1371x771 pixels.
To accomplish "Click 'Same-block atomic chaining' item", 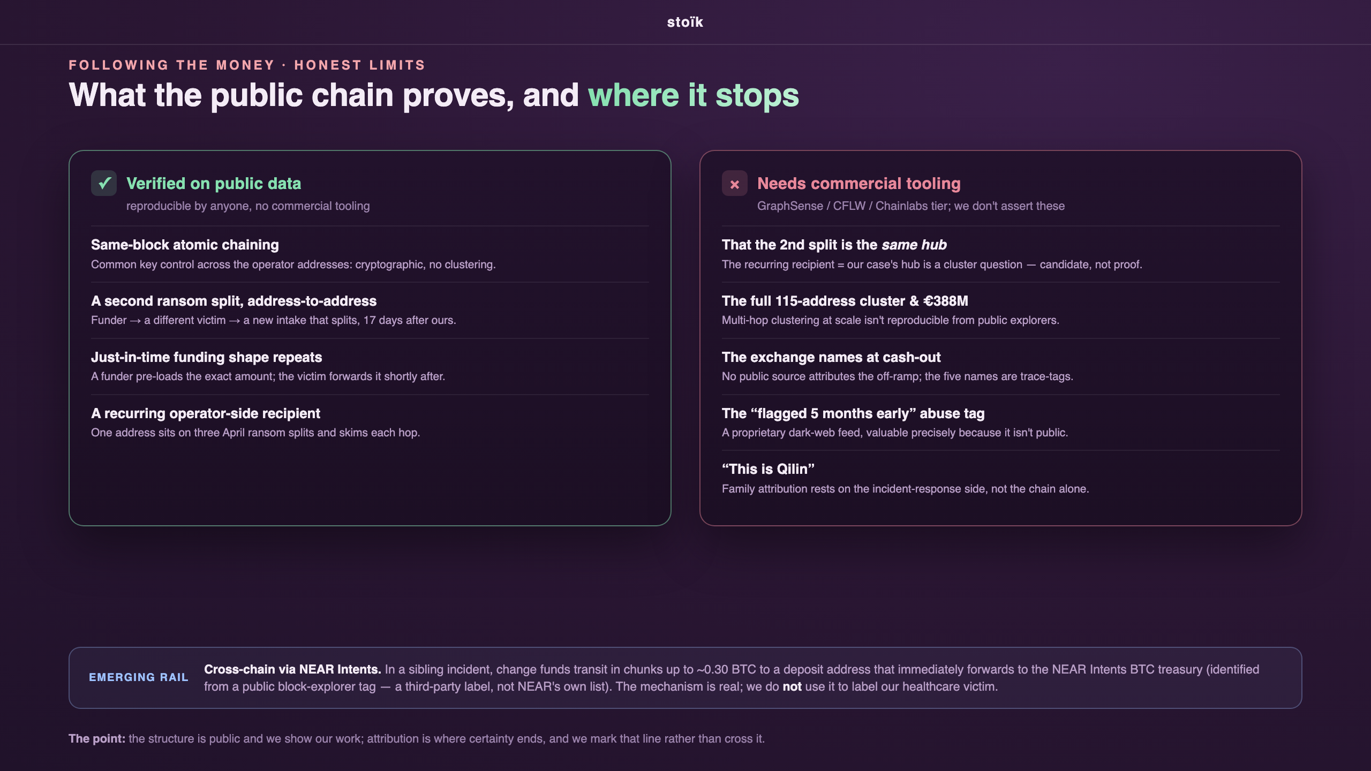I will [x=370, y=254].
